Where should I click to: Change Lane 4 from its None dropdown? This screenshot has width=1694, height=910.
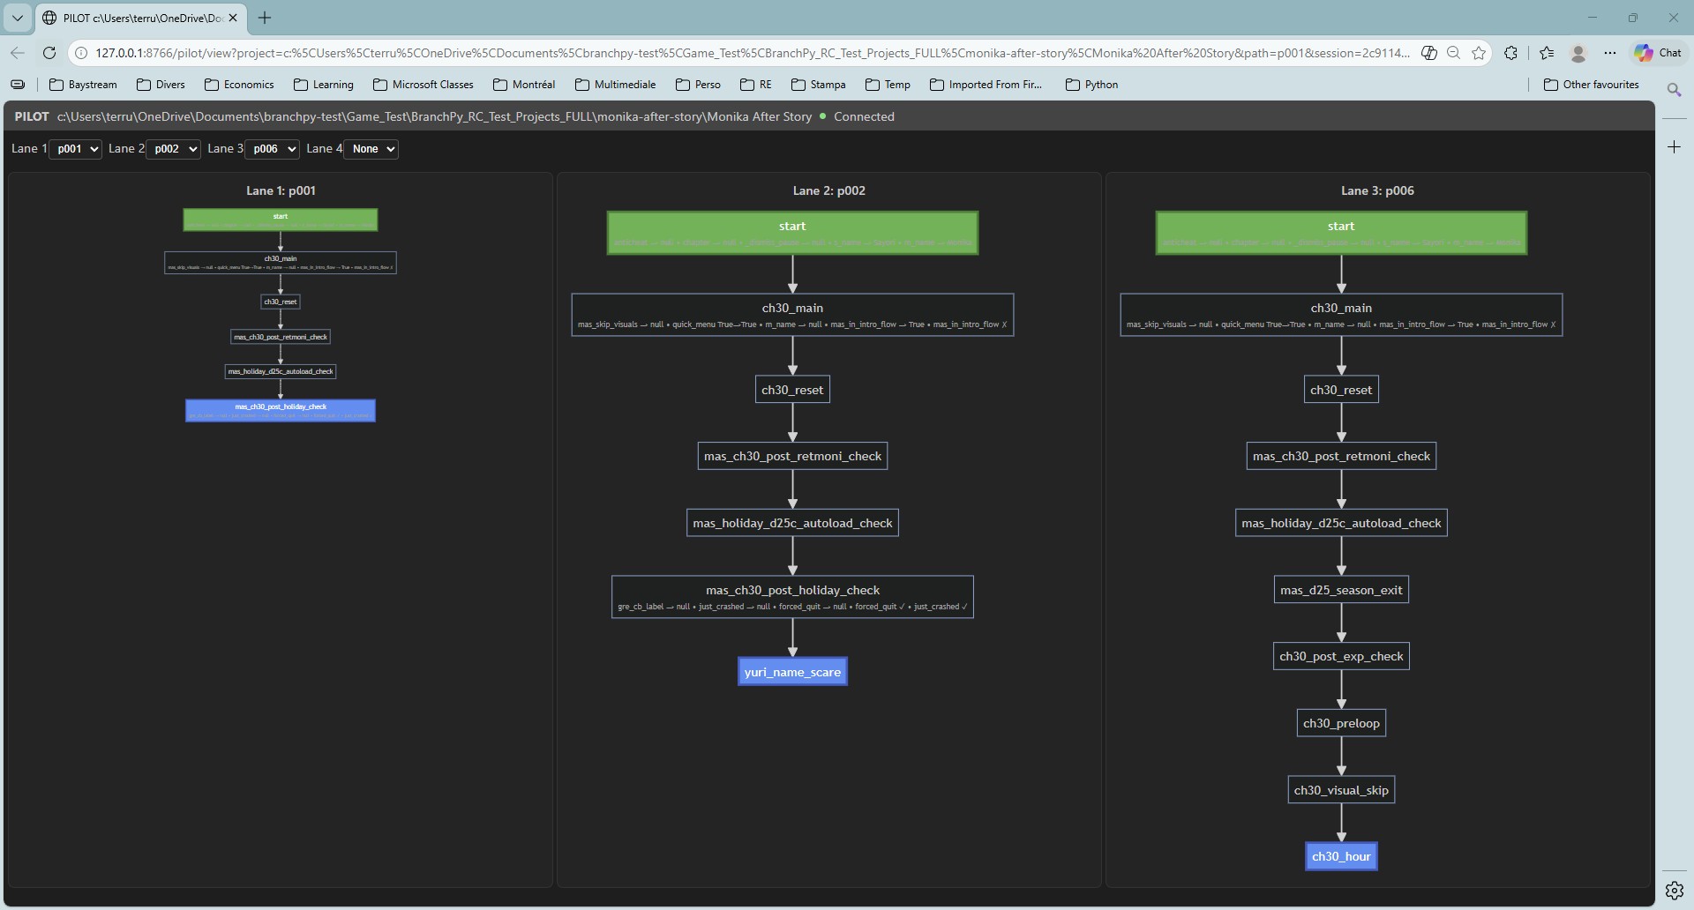(371, 149)
